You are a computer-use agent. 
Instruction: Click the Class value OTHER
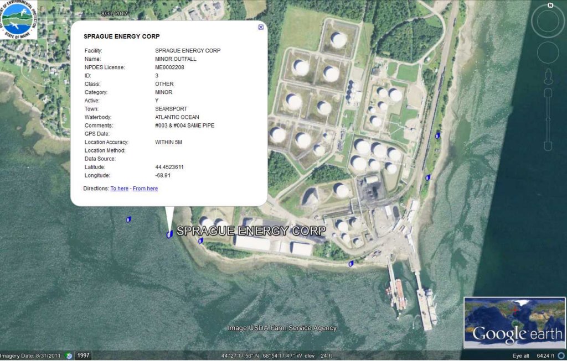(x=164, y=83)
